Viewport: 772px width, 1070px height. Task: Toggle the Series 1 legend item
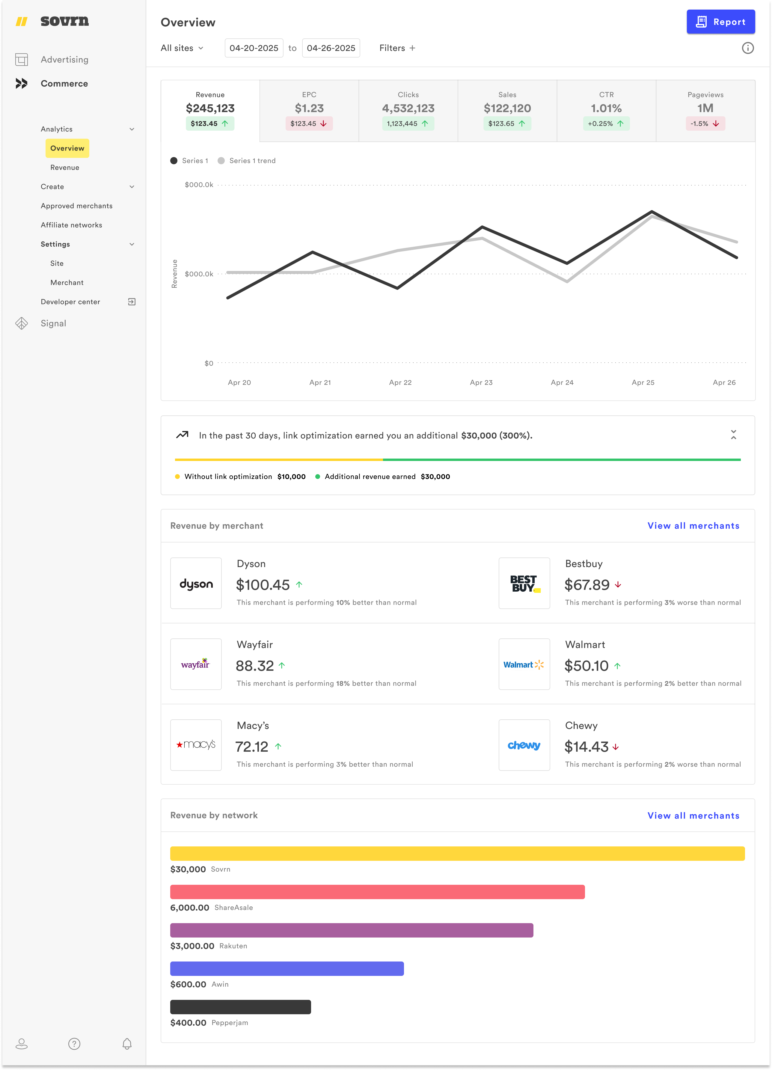click(x=190, y=160)
